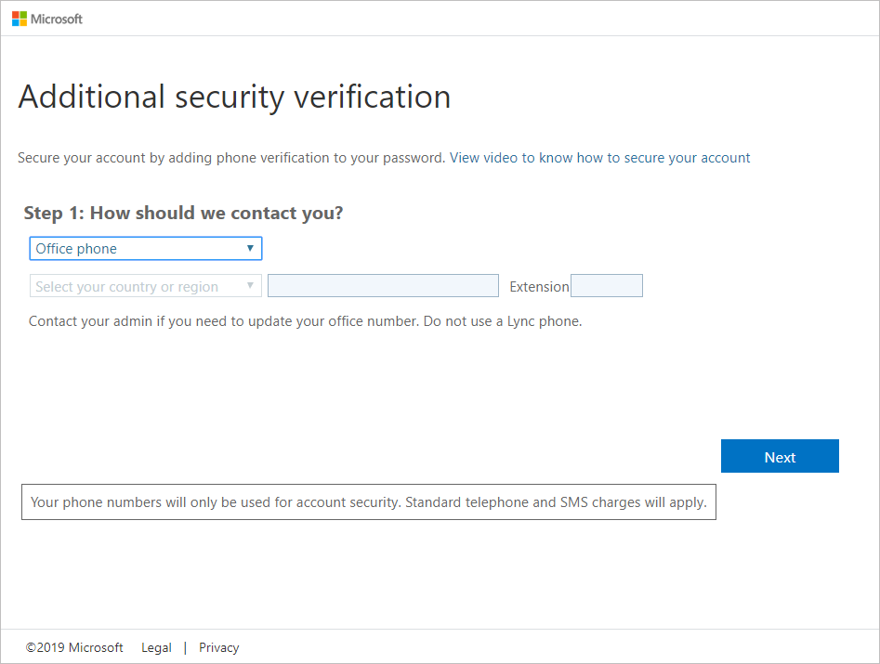Open the Legal footer link

[x=156, y=647]
